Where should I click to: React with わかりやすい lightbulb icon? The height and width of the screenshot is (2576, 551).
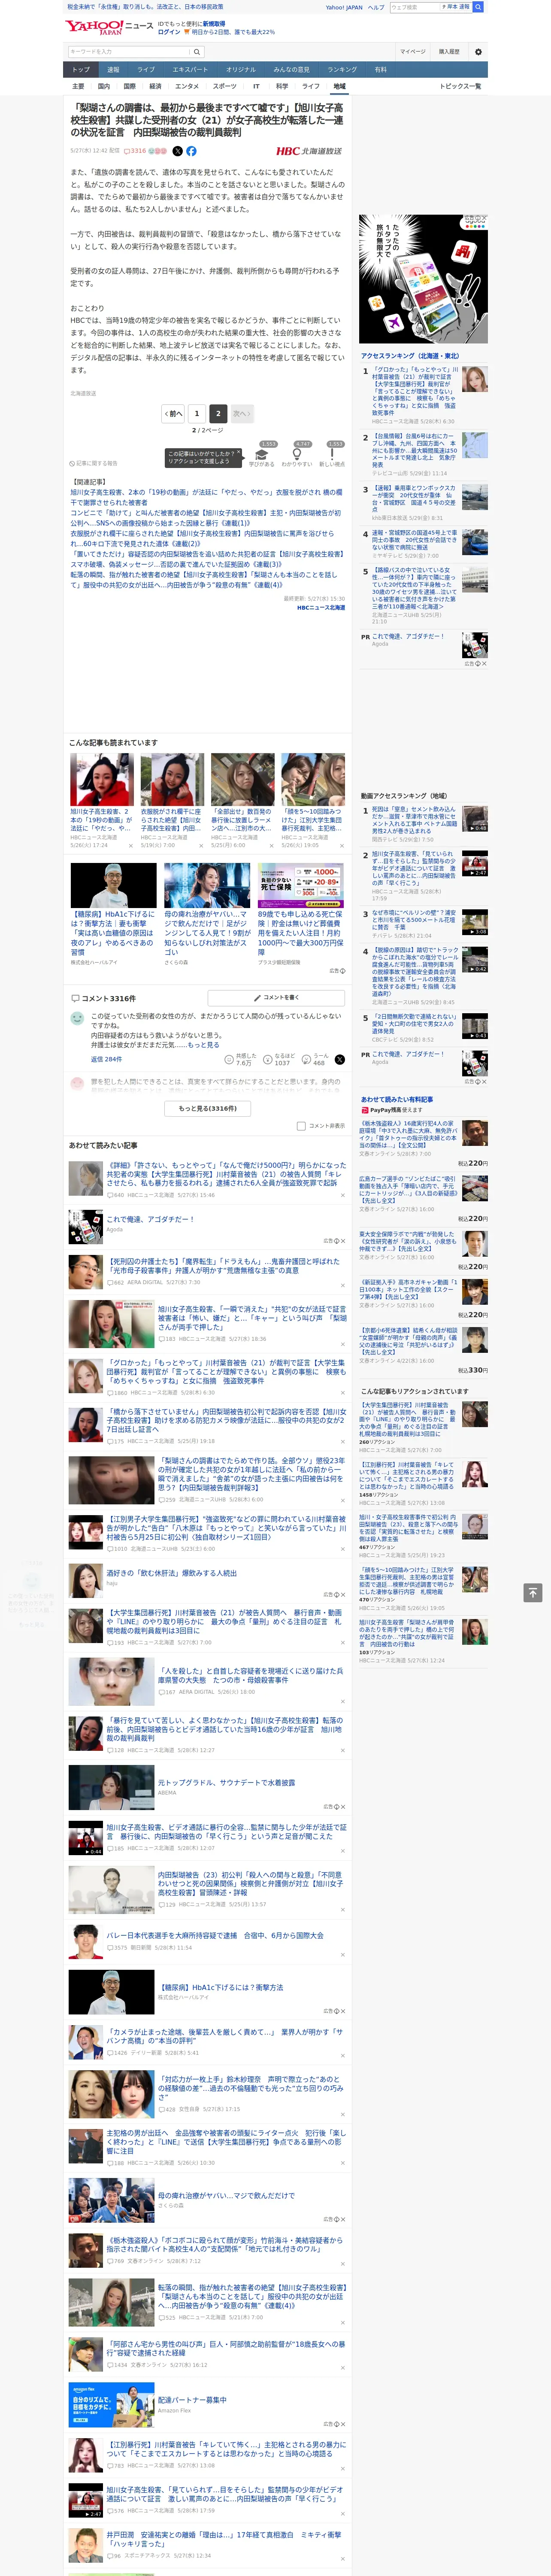(x=297, y=454)
